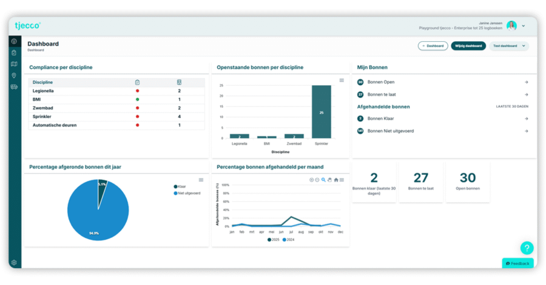Click the Legionella bar in bar chart
The height and width of the screenshot is (285, 546).
[x=240, y=136]
